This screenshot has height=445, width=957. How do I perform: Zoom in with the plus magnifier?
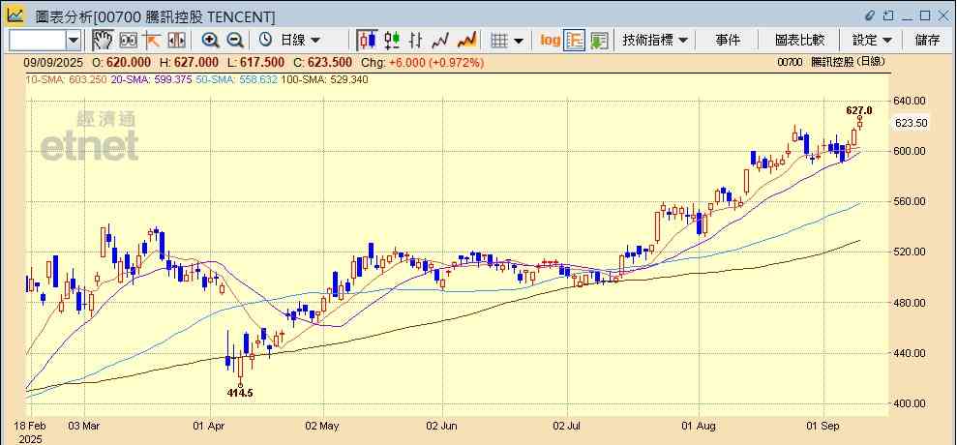211,41
